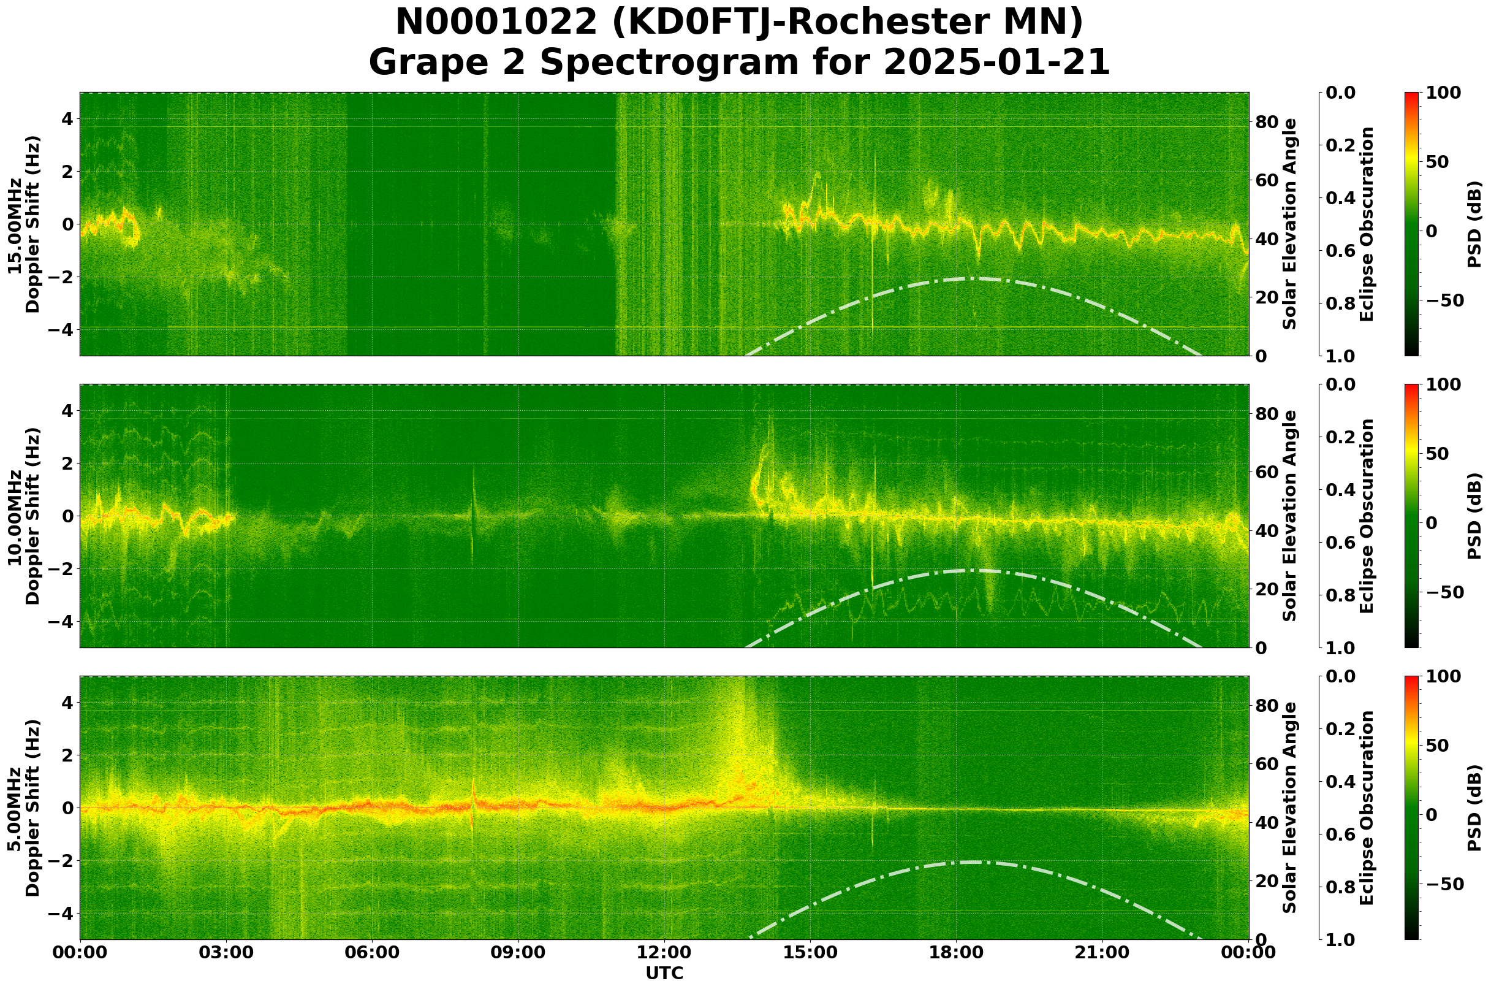Click the 21:00 time tick label

tap(1102, 952)
